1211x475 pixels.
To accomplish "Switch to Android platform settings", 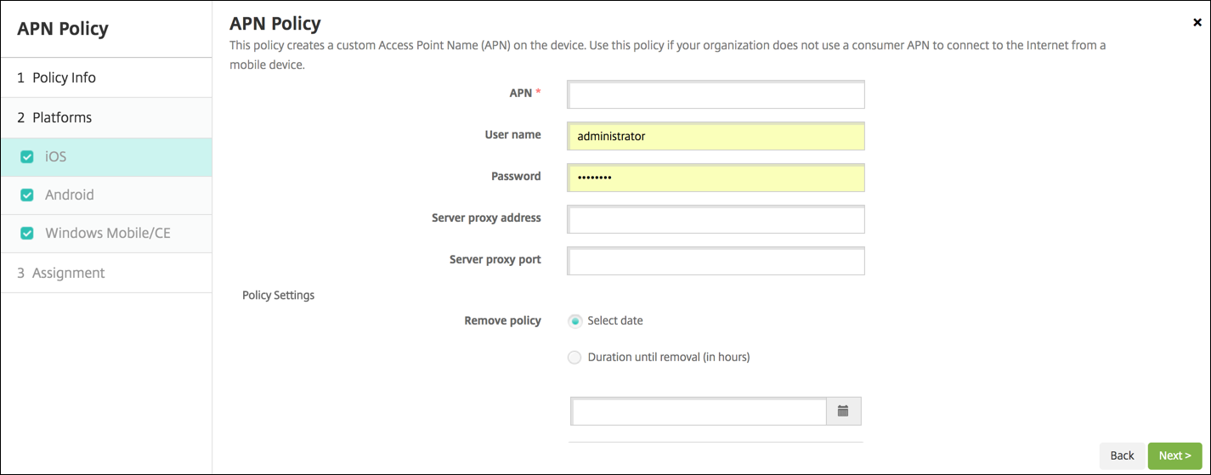I will [70, 195].
